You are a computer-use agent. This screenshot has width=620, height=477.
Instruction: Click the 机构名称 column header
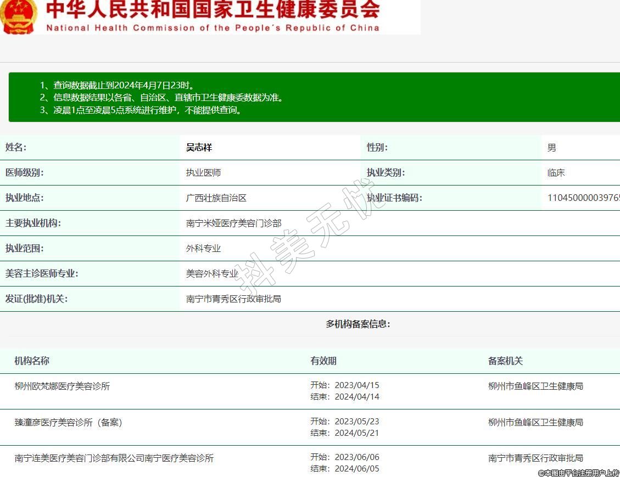[32, 361]
